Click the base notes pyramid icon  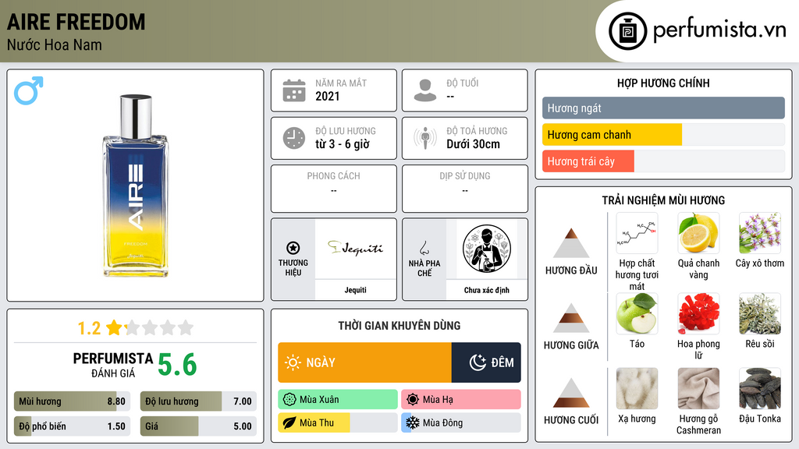point(571,393)
